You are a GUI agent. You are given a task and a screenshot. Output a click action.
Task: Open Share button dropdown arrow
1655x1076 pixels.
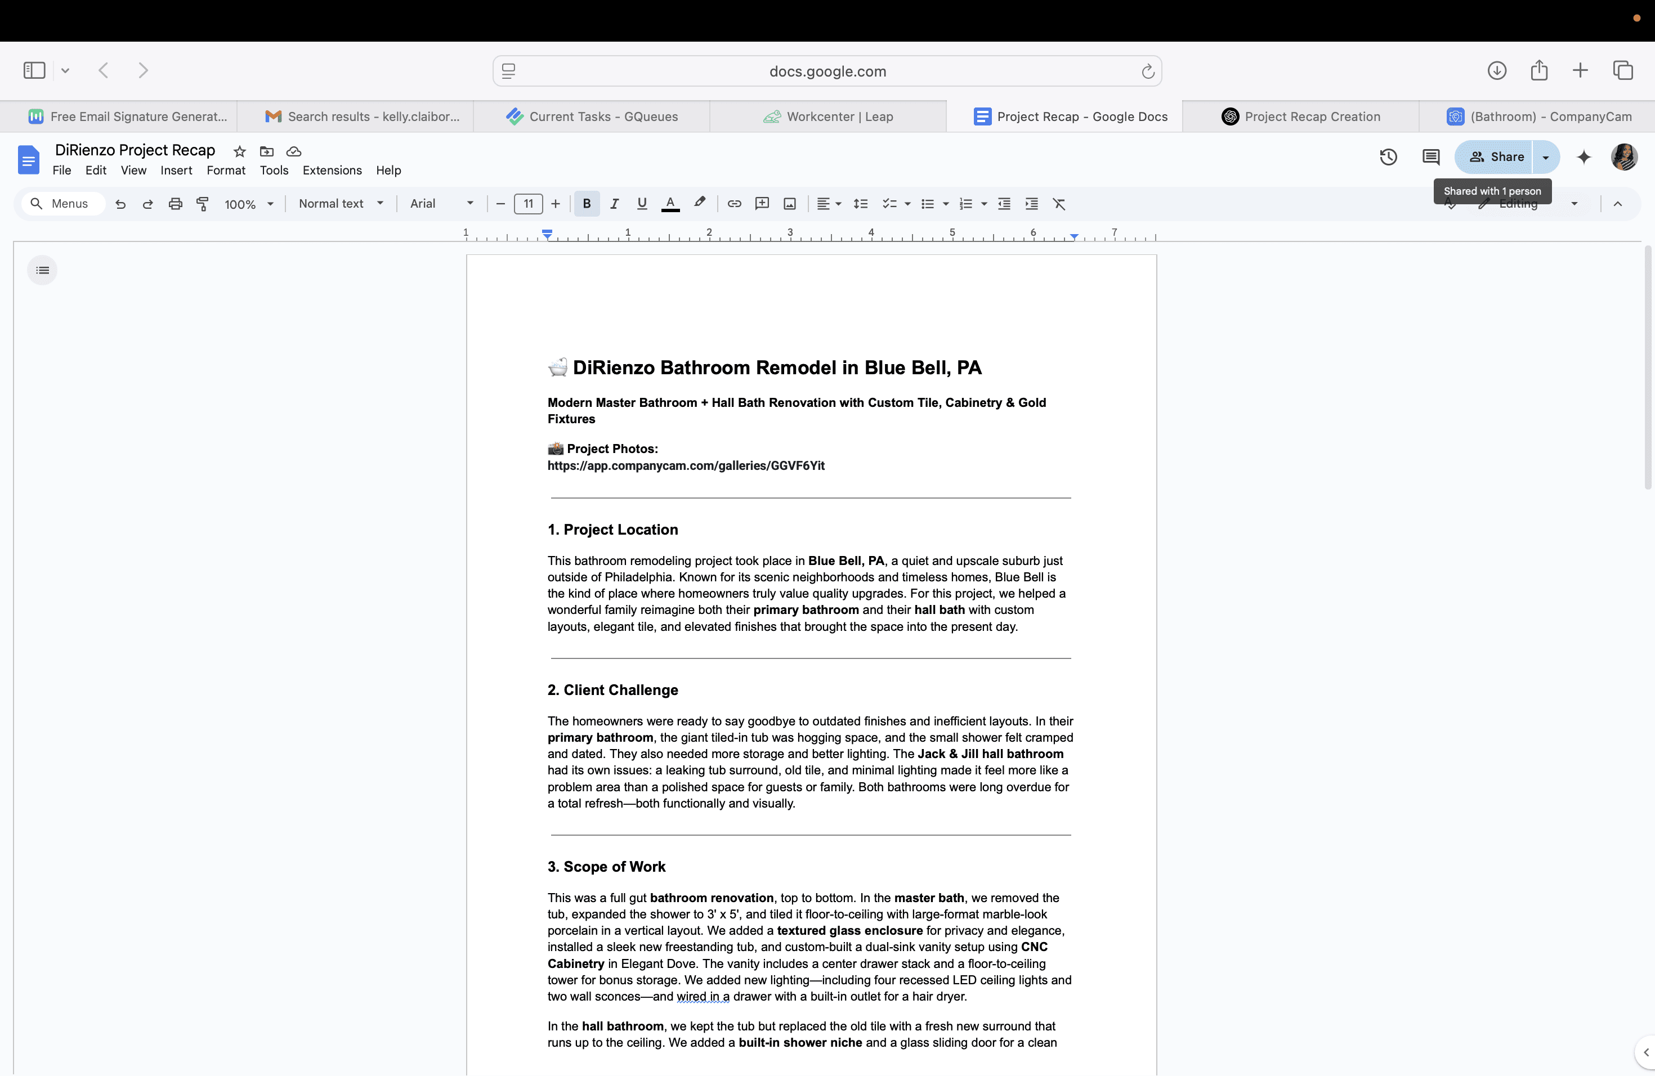(x=1546, y=157)
